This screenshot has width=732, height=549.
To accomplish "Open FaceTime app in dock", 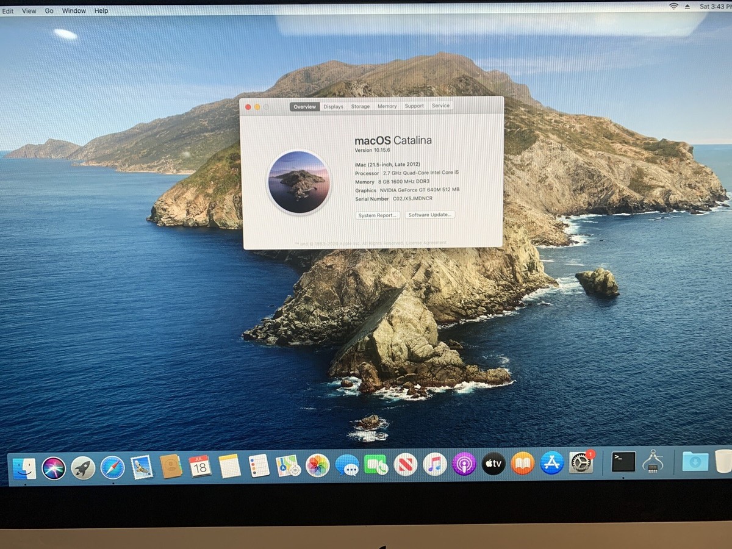I will coord(376,465).
